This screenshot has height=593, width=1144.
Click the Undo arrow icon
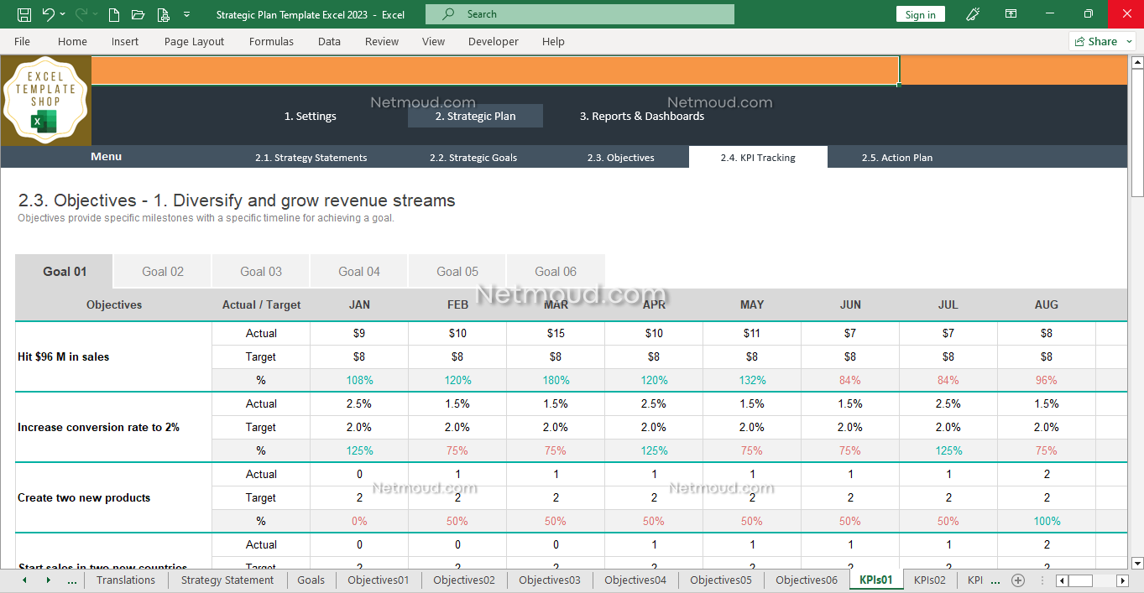48,14
